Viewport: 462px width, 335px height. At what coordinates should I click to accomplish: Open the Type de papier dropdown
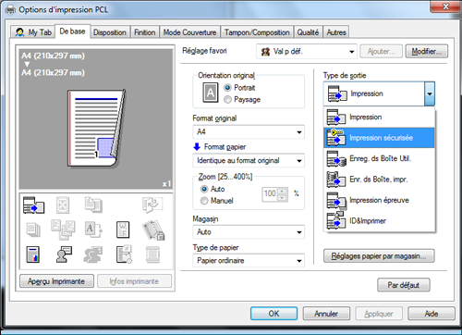(x=249, y=261)
